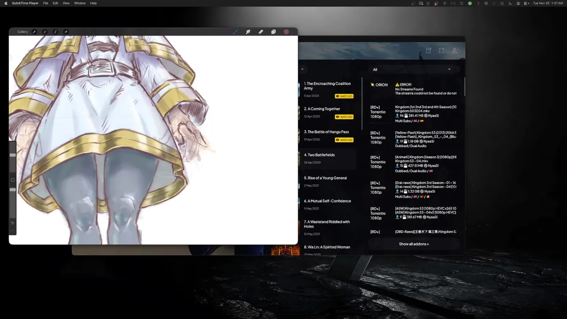The height and width of the screenshot is (319, 567).
Task: Click the pink circular menu bar icon
Action: point(436,3)
